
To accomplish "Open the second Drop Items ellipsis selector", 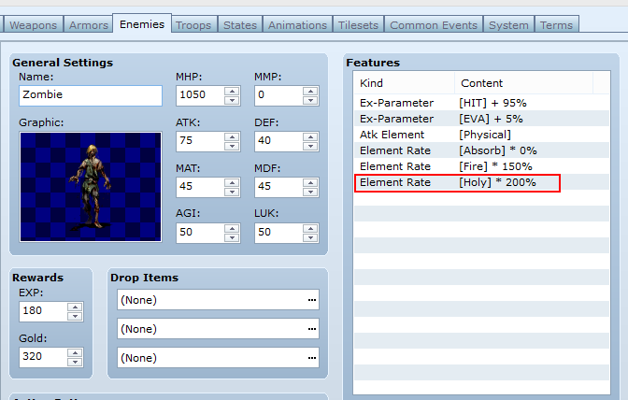I will click(312, 329).
